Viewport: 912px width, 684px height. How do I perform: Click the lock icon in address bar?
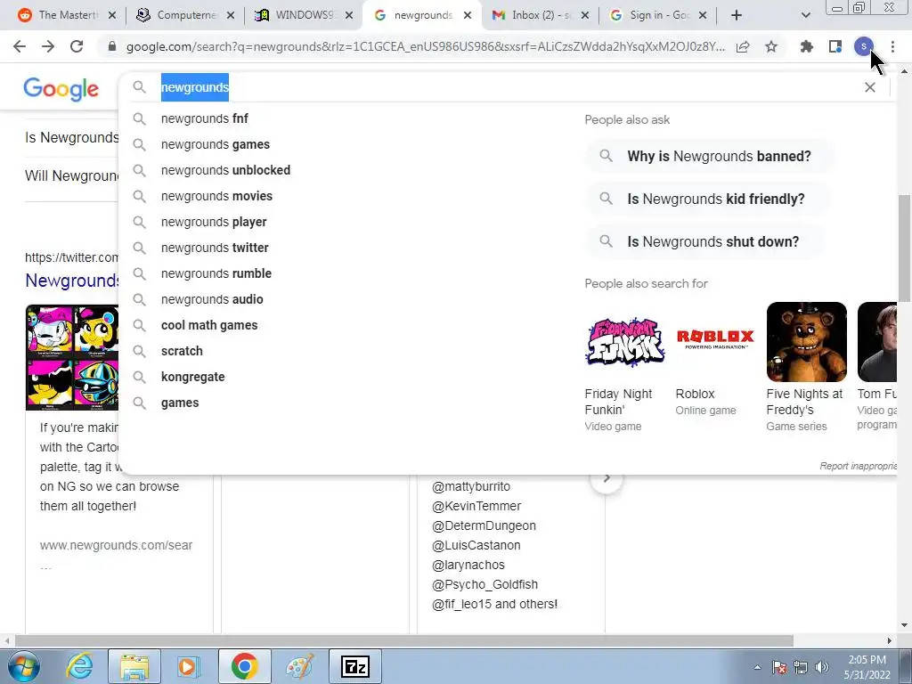click(x=112, y=46)
